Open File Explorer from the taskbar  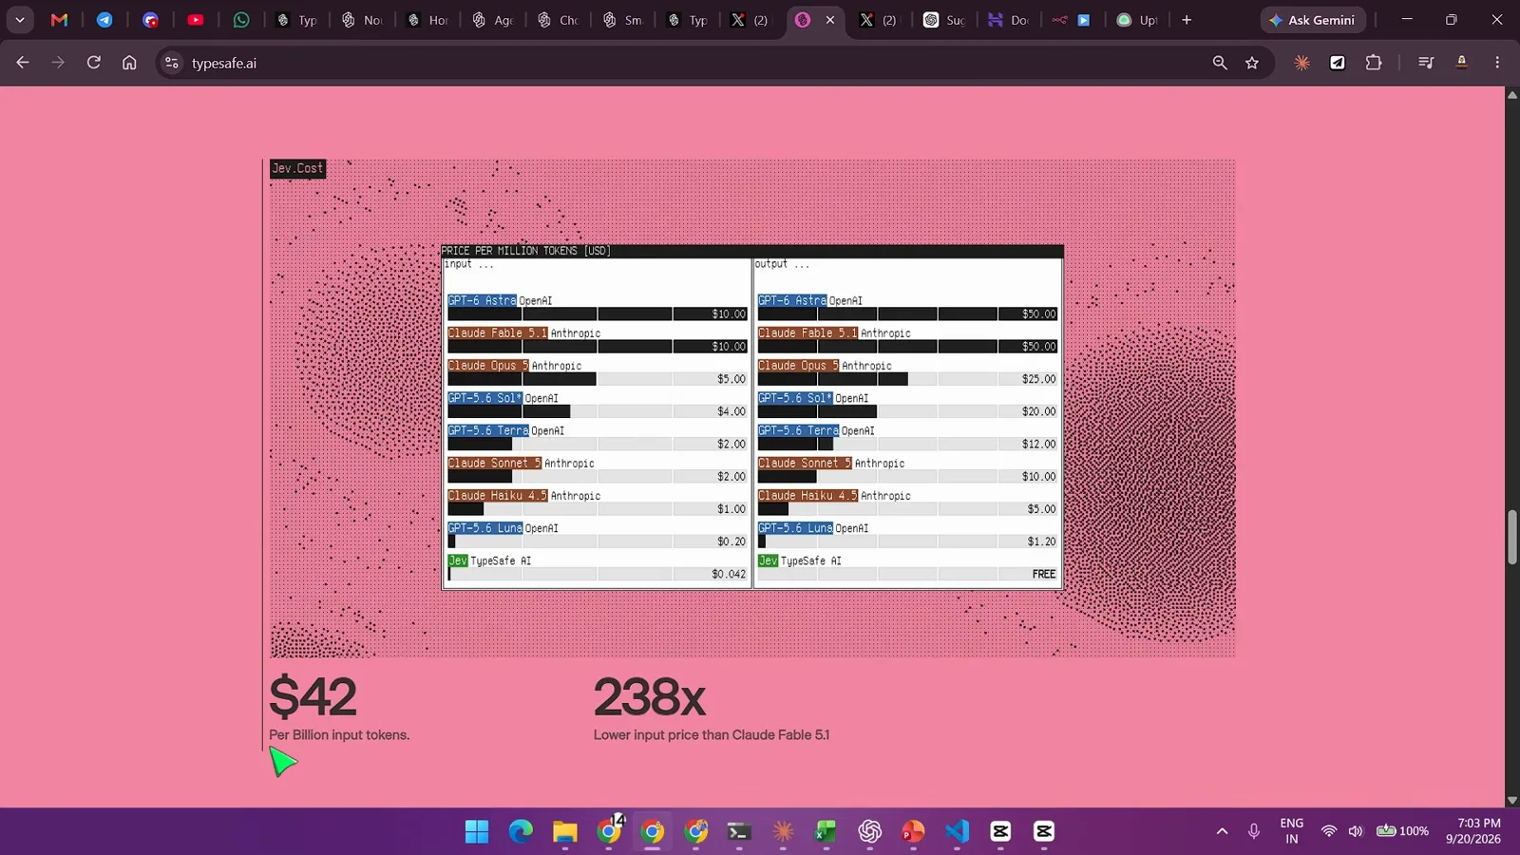click(x=565, y=831)
